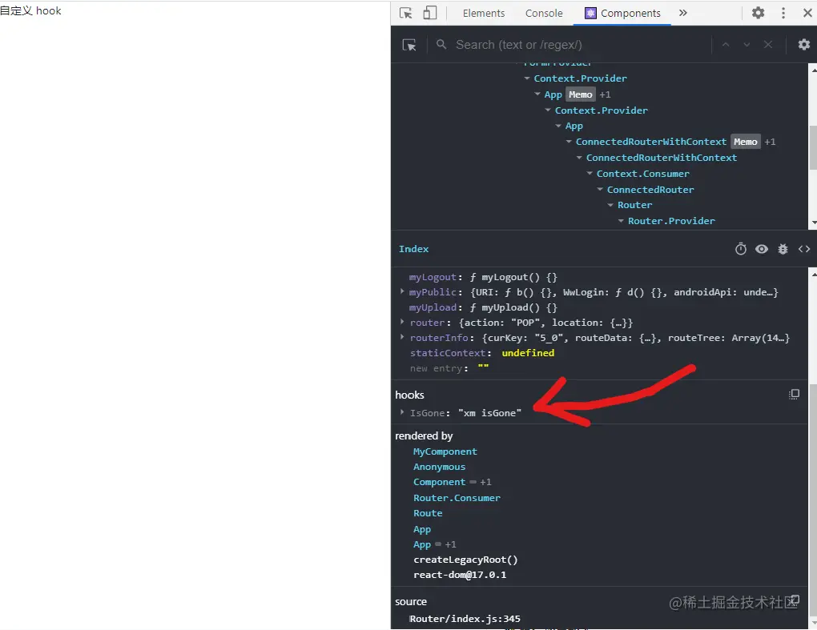Screen dimensions: 817x630
Task: Log component data to console bug icon
Action: [783, 249]
